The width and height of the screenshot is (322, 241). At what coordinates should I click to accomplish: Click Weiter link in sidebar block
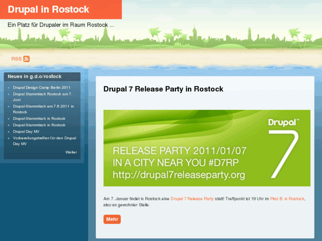[71, 152]
